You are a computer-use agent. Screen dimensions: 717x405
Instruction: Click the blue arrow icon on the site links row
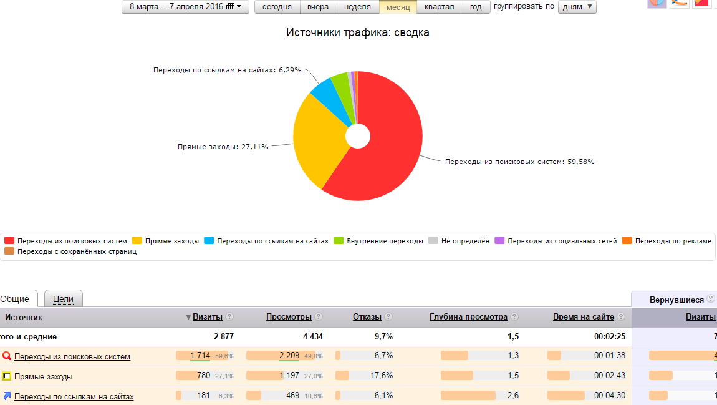click(6, 396)
